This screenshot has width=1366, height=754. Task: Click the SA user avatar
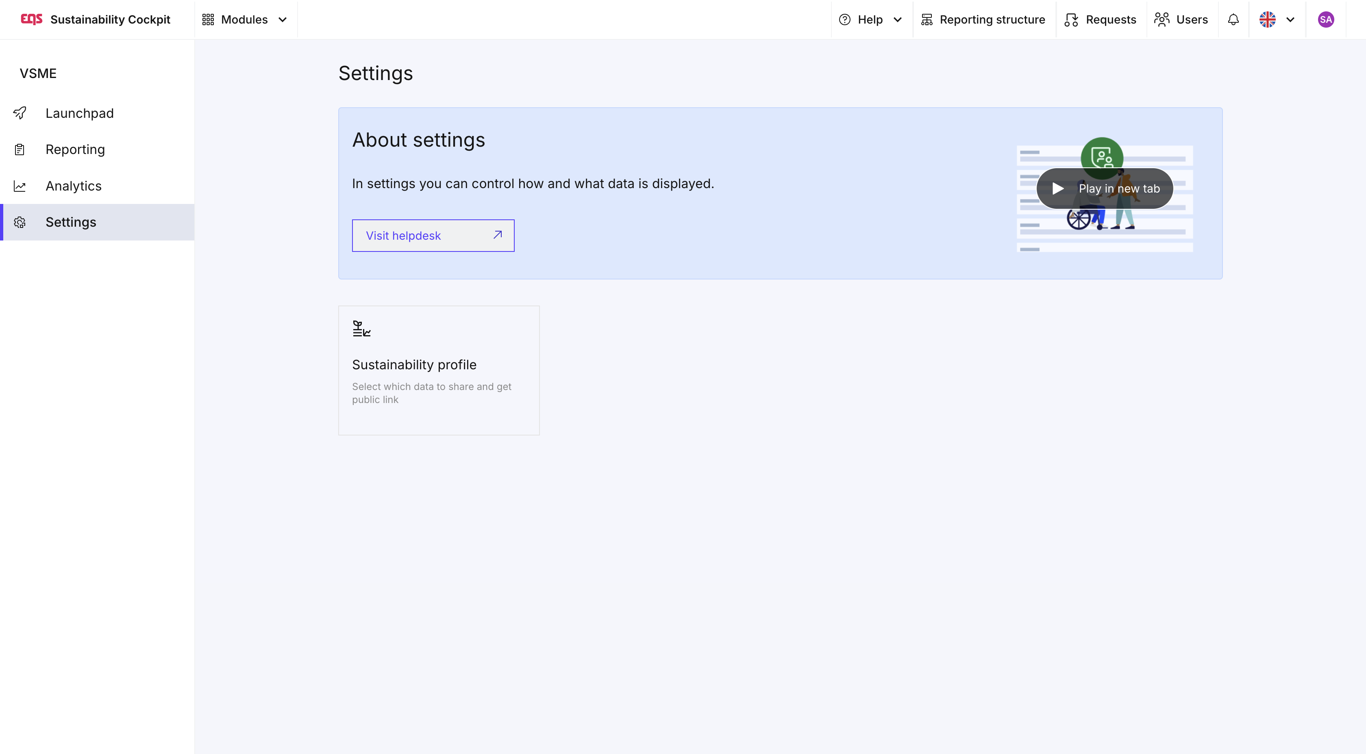point(1326,19)
